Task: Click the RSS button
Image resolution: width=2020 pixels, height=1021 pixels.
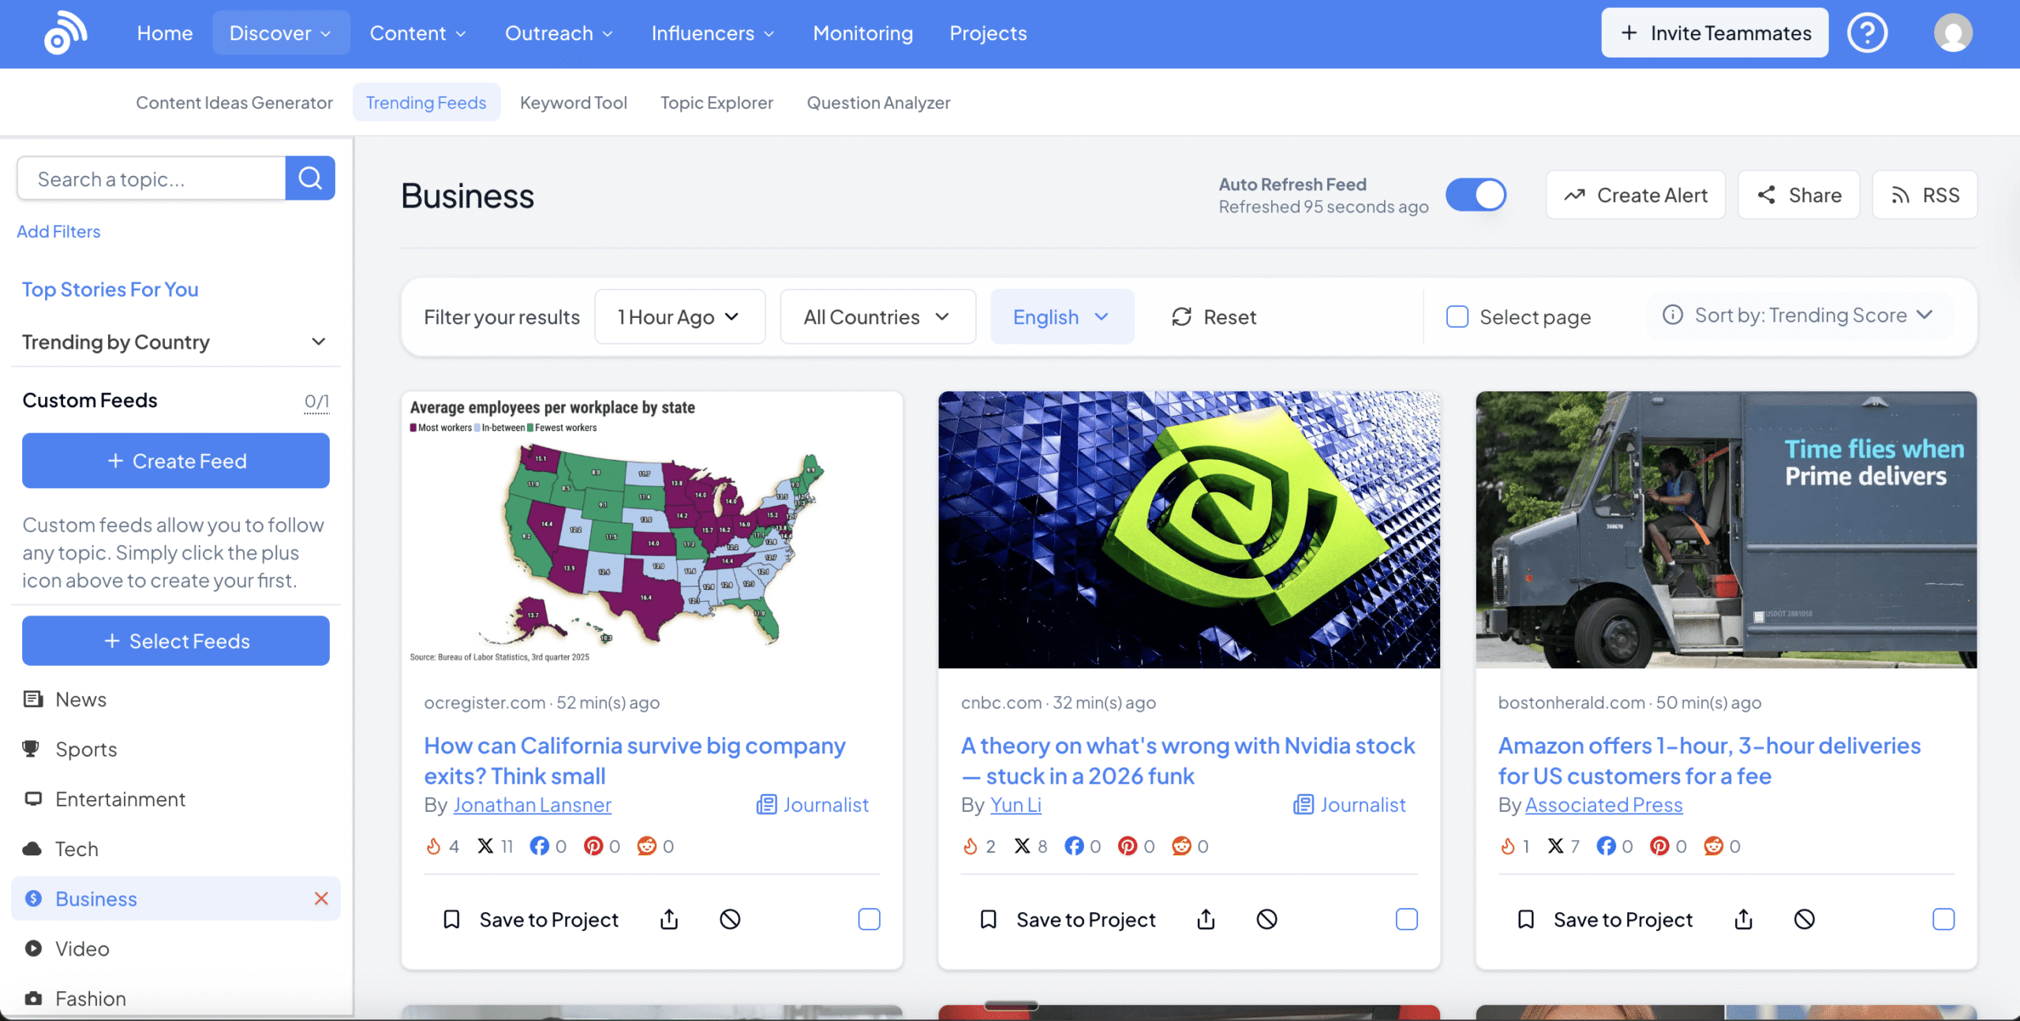Action: coord(1925,195)
